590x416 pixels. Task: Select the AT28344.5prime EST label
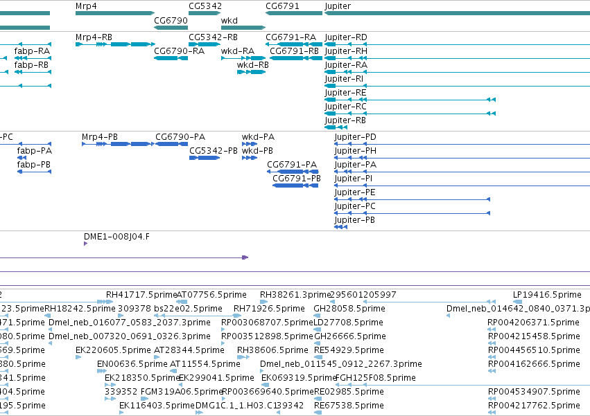189,351
